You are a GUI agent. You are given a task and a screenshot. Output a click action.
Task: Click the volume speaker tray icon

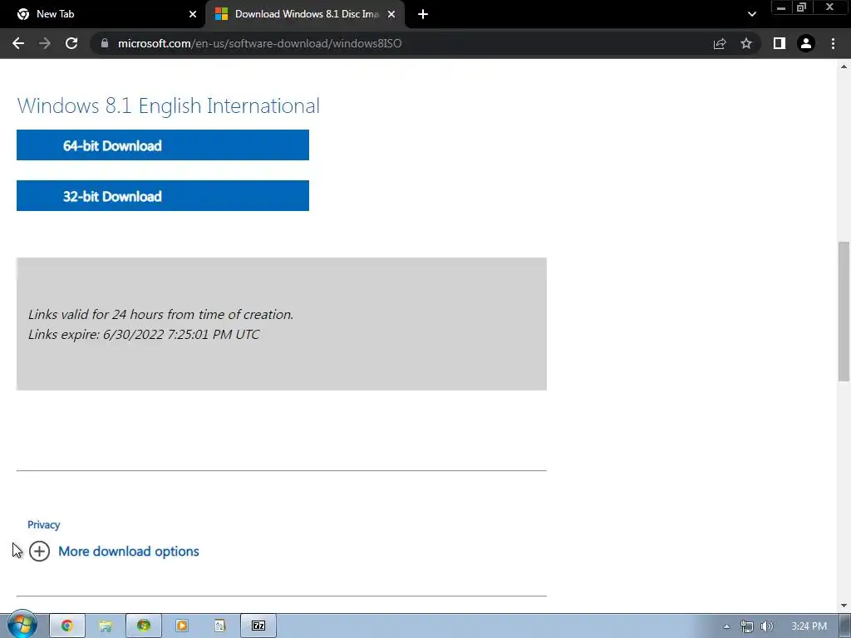click(767, 626)
